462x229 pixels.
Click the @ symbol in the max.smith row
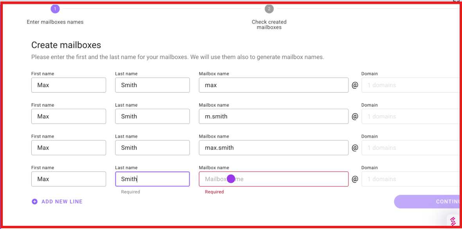coord(354,147)
